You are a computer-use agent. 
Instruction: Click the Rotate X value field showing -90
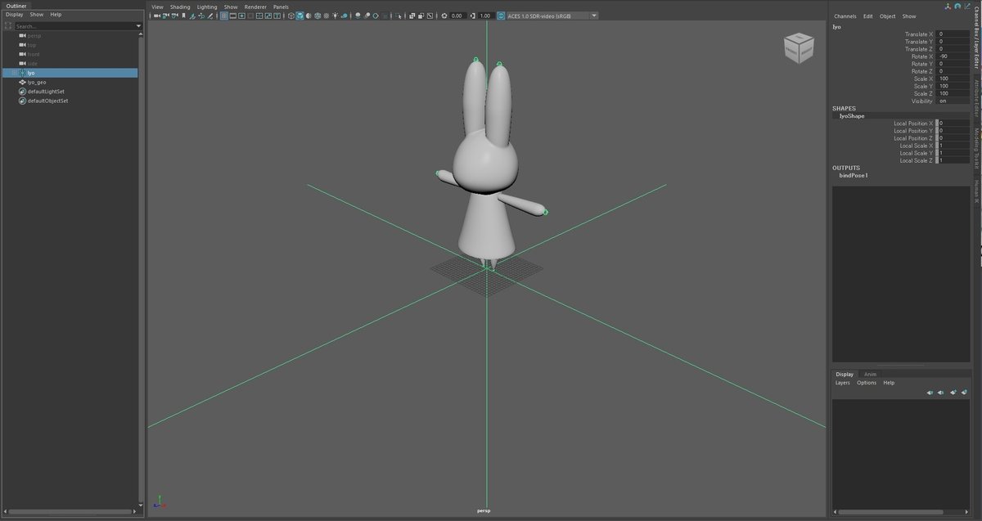tap(953, 56)
